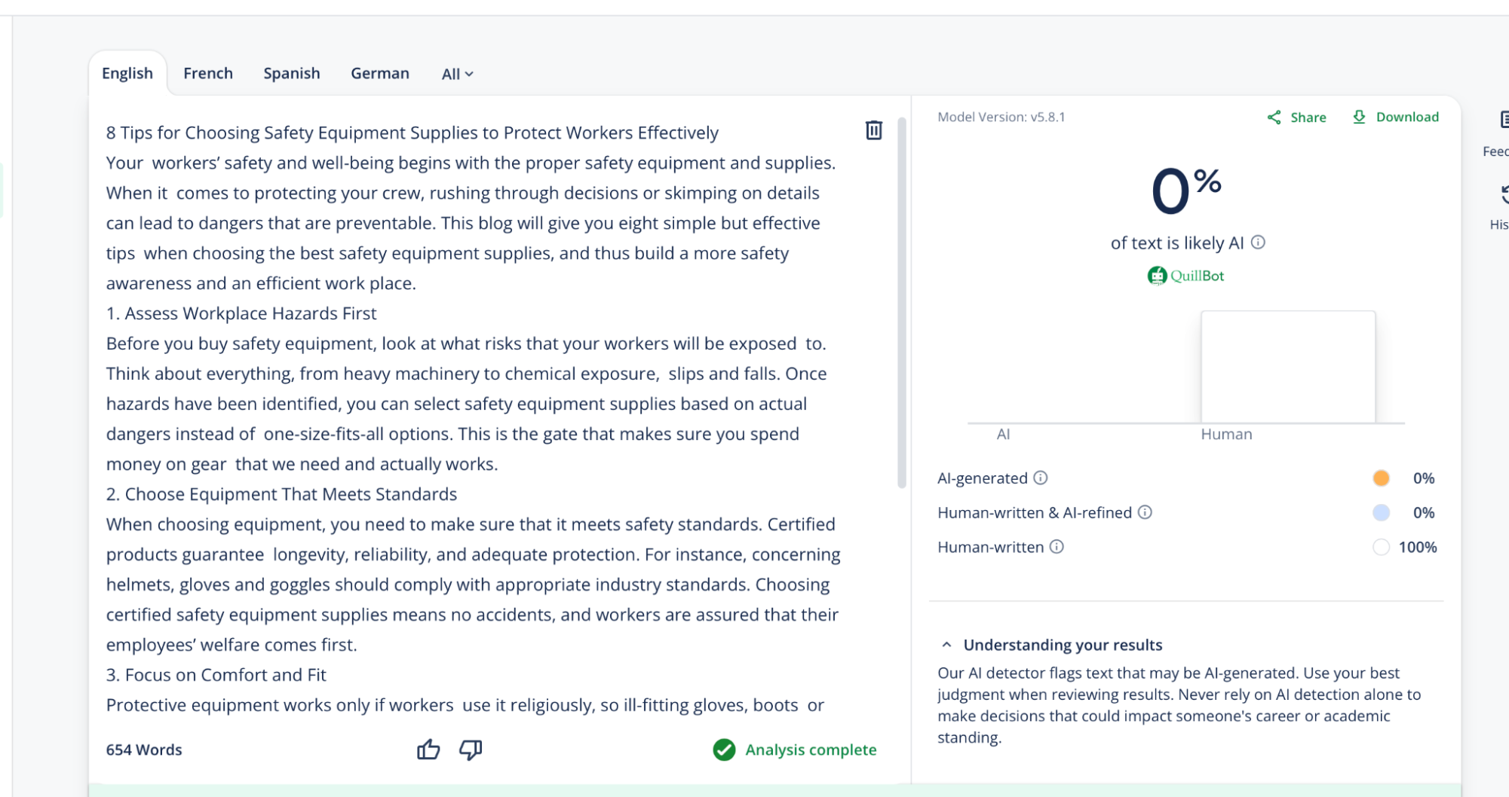Image resolution: width=1509 pixels, height=797 pixels.
Task: Collapse the Understanding your results section
Action: [946, 645]
